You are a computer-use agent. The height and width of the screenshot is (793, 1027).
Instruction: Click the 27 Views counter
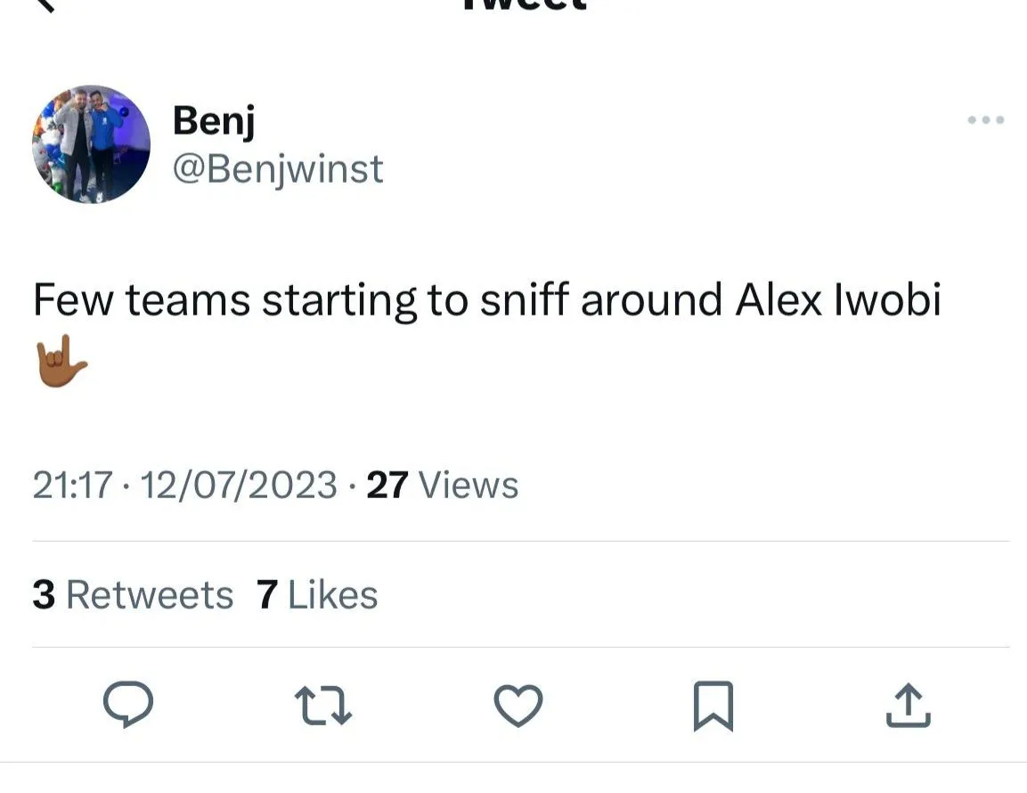(442, 486)
